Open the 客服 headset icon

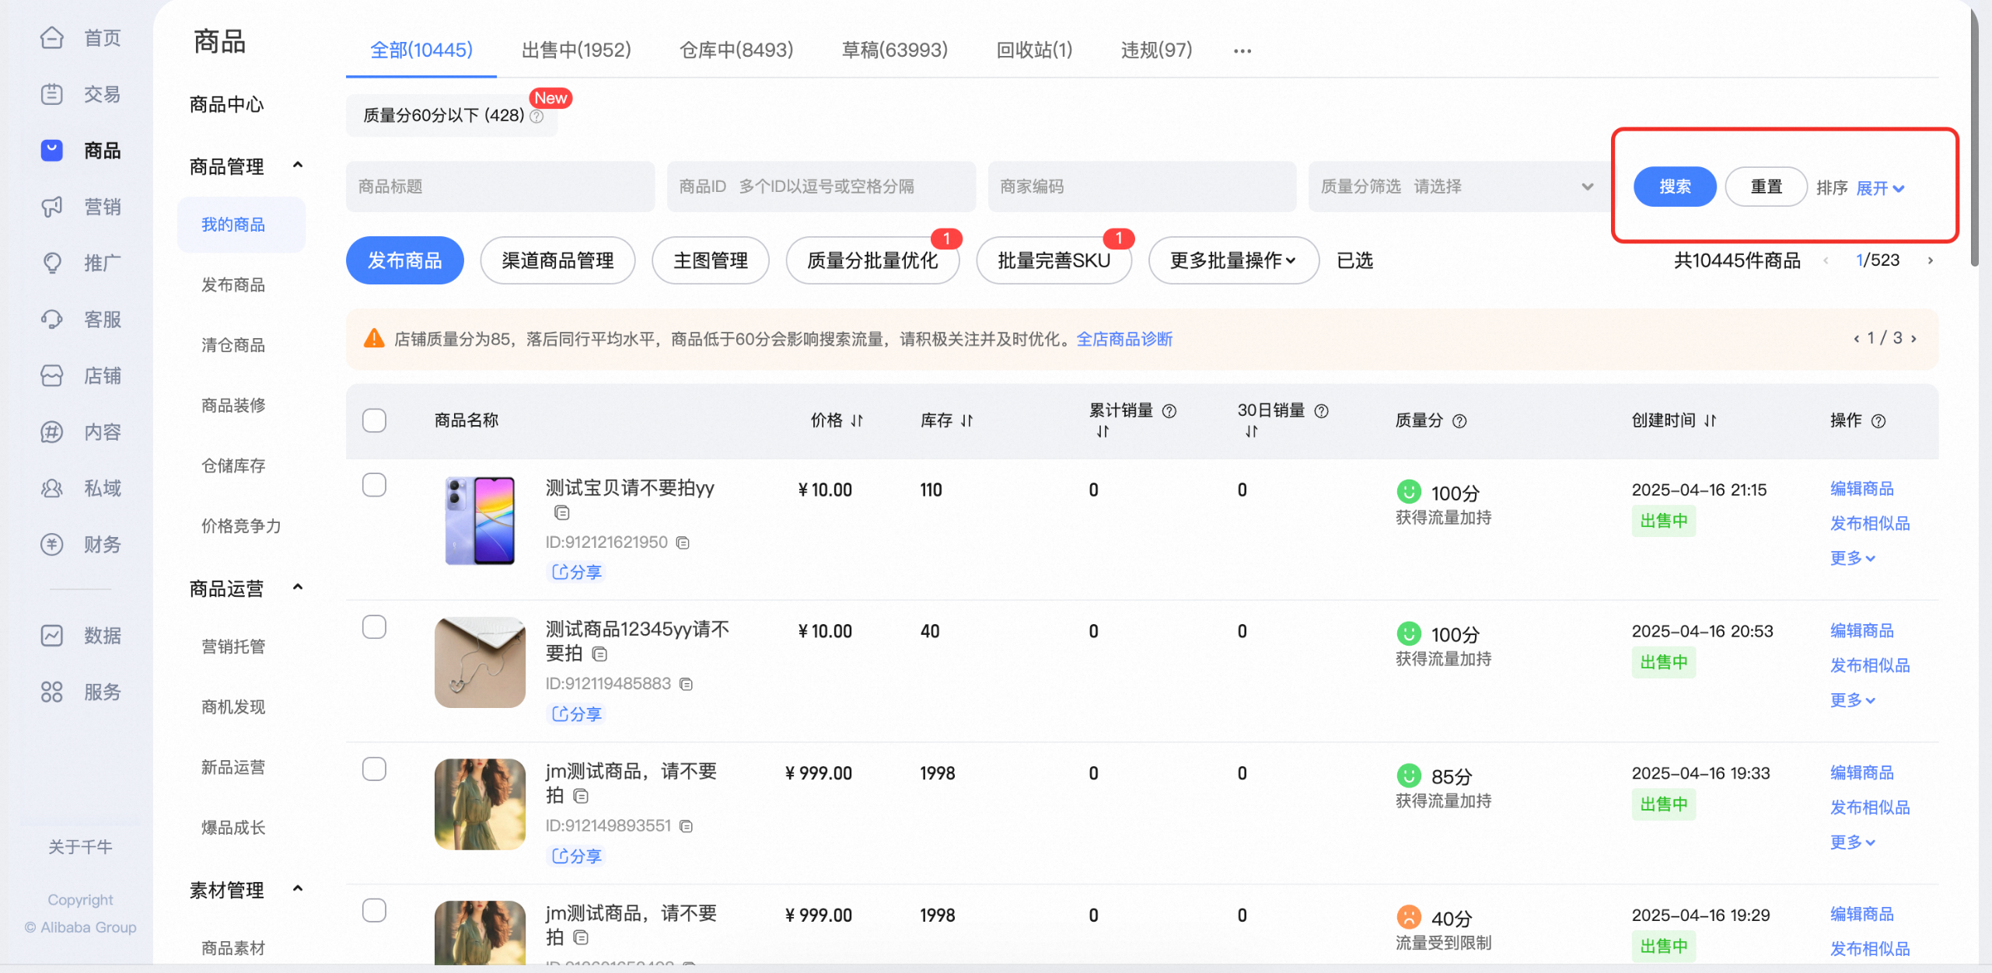coord(52,319)
